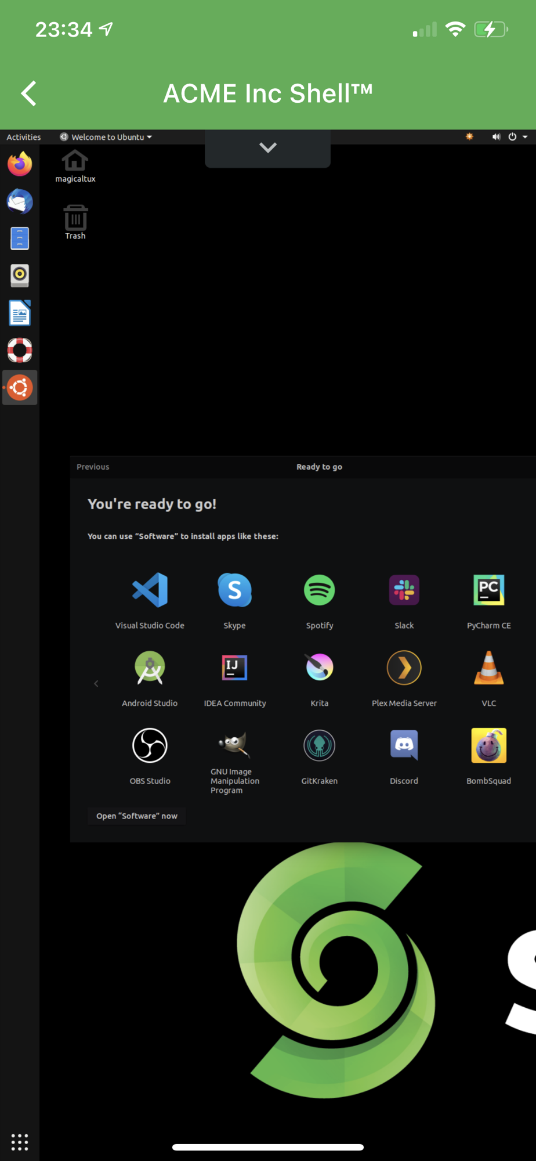
Task: Open the Files manager in dock
Action: 20,239
